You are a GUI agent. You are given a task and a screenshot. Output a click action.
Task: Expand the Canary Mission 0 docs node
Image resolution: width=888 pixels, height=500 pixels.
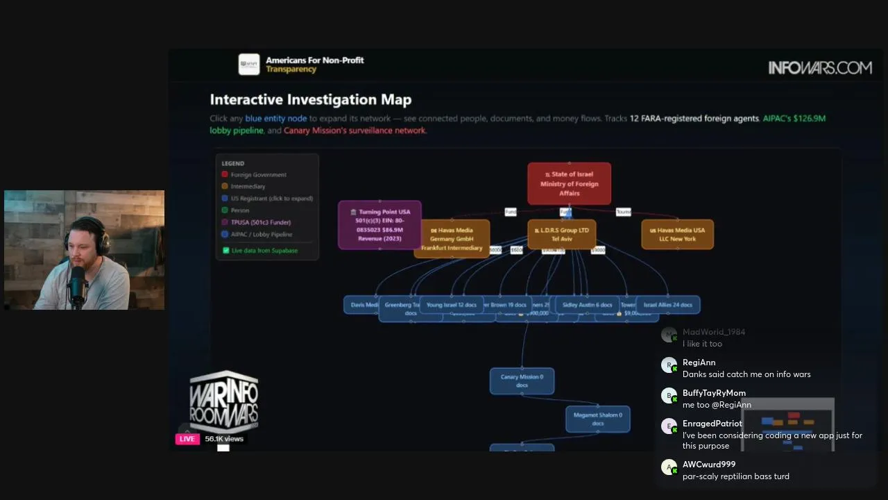pyautogui.click(x=522, y=381)
